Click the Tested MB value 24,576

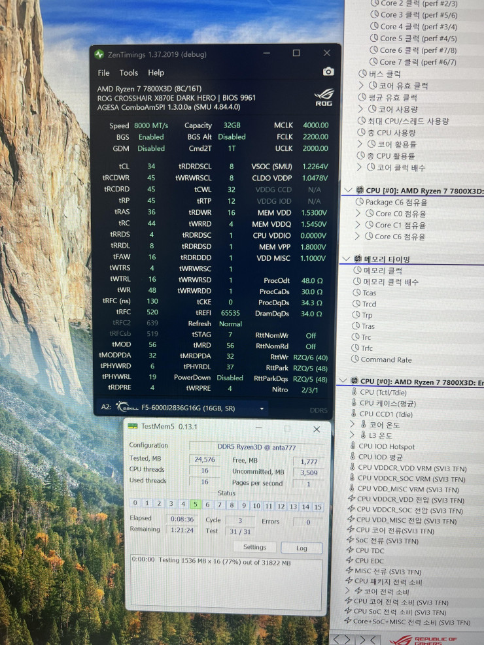205,459
